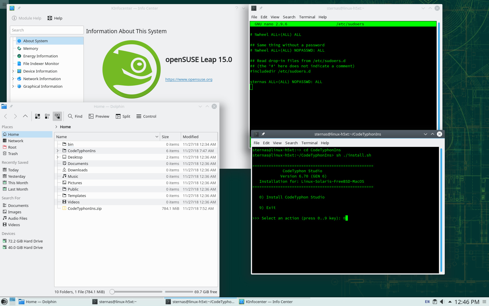Click KInfocenter search field
489x306 pixels.
click(x=47, y=30)
